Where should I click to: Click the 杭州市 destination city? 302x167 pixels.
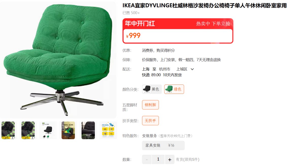coord(164,69)
